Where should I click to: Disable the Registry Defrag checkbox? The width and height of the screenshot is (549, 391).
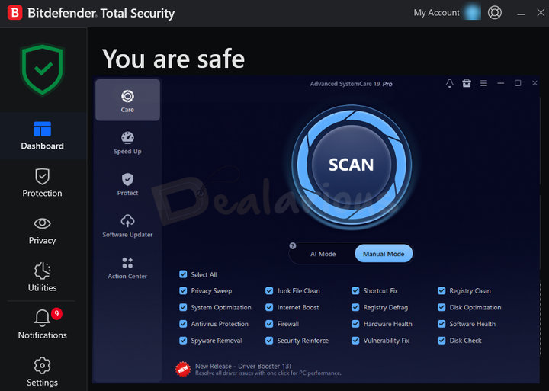coord(355,308)
